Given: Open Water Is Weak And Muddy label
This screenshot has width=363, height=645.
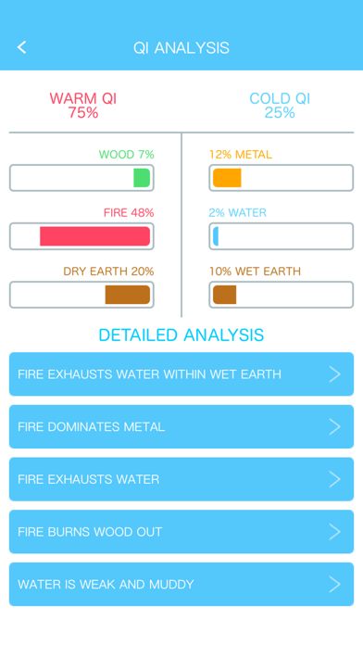Looking at the screenshot, I should (x=106, y=584).
